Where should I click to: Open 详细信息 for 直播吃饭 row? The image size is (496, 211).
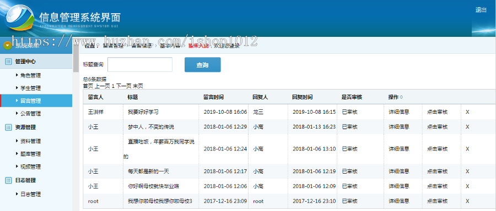399,149
